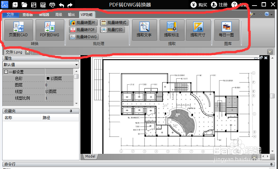Click 批量转DWG batch convert
The height and width of the screenshot is (169, 278).
(84, 37)
